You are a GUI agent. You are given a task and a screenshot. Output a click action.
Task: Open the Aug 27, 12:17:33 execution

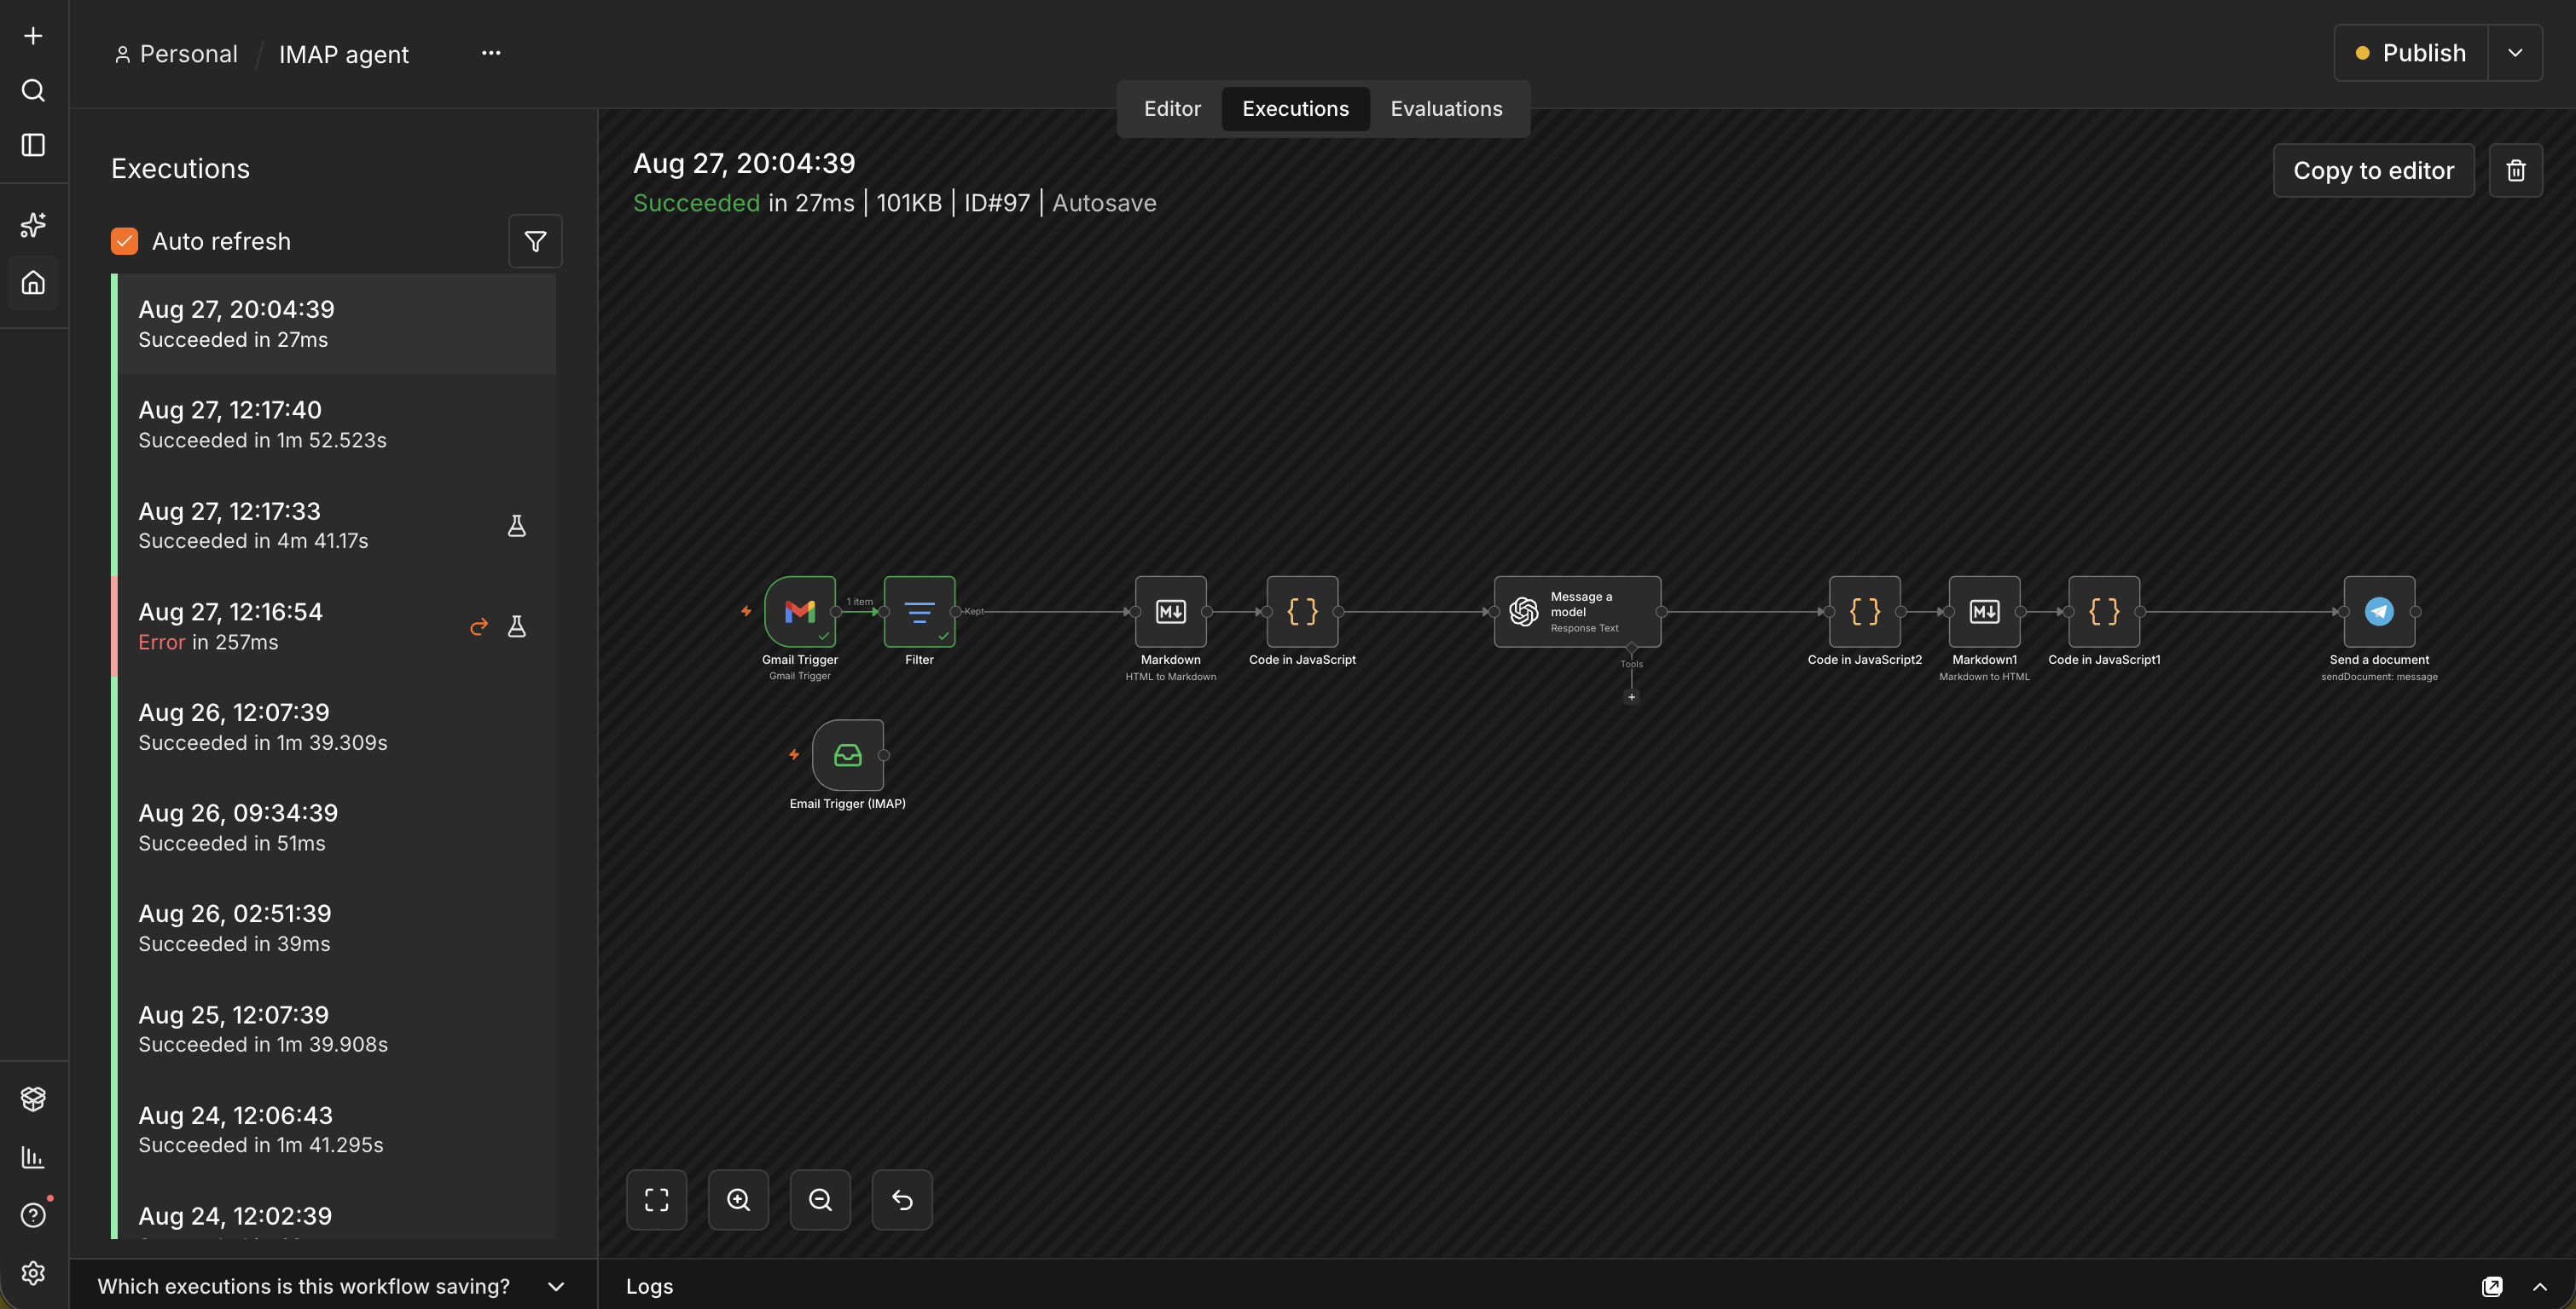(334, 526)
